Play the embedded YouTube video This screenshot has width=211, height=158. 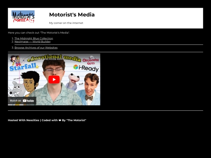click(x=54, y=80)
